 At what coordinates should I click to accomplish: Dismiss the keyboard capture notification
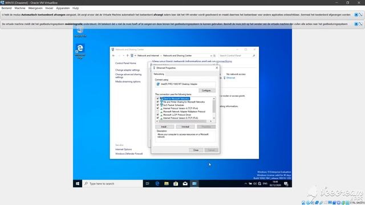click(x=356, y=15)
